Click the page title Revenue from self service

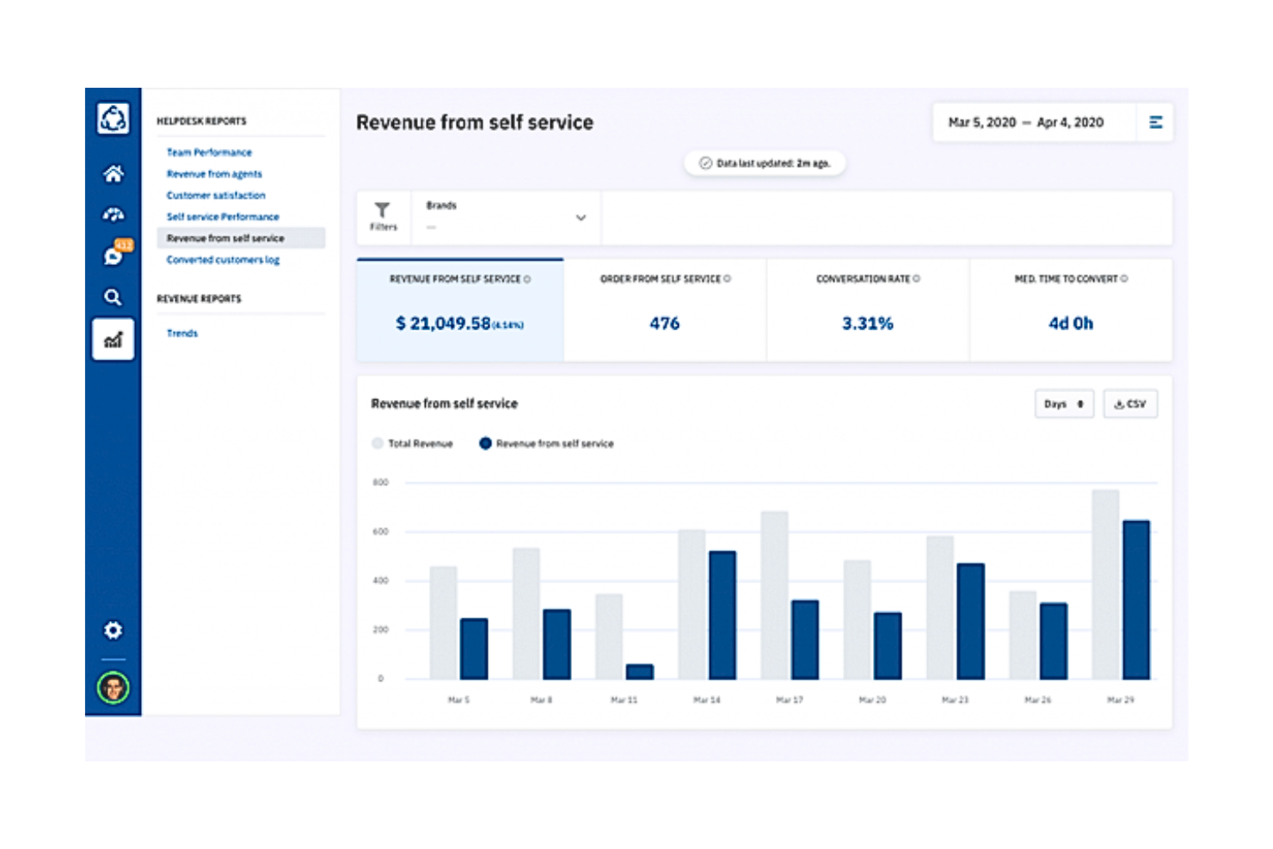[475, 122]
